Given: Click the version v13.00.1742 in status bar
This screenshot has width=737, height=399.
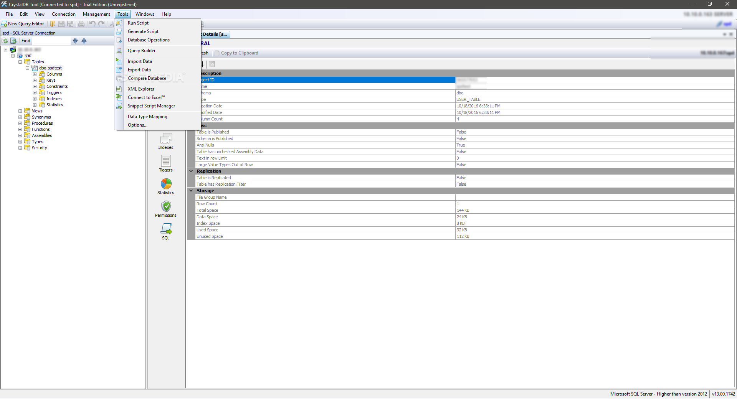Looking at the screenshot, I should (723, 394).
